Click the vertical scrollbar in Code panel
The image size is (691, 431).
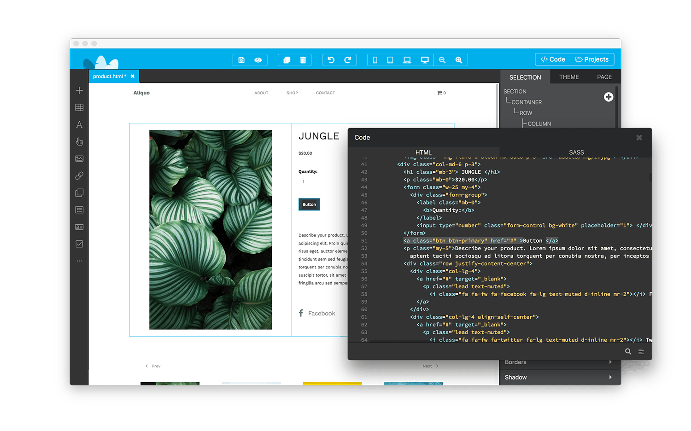[x=650, y=177]
